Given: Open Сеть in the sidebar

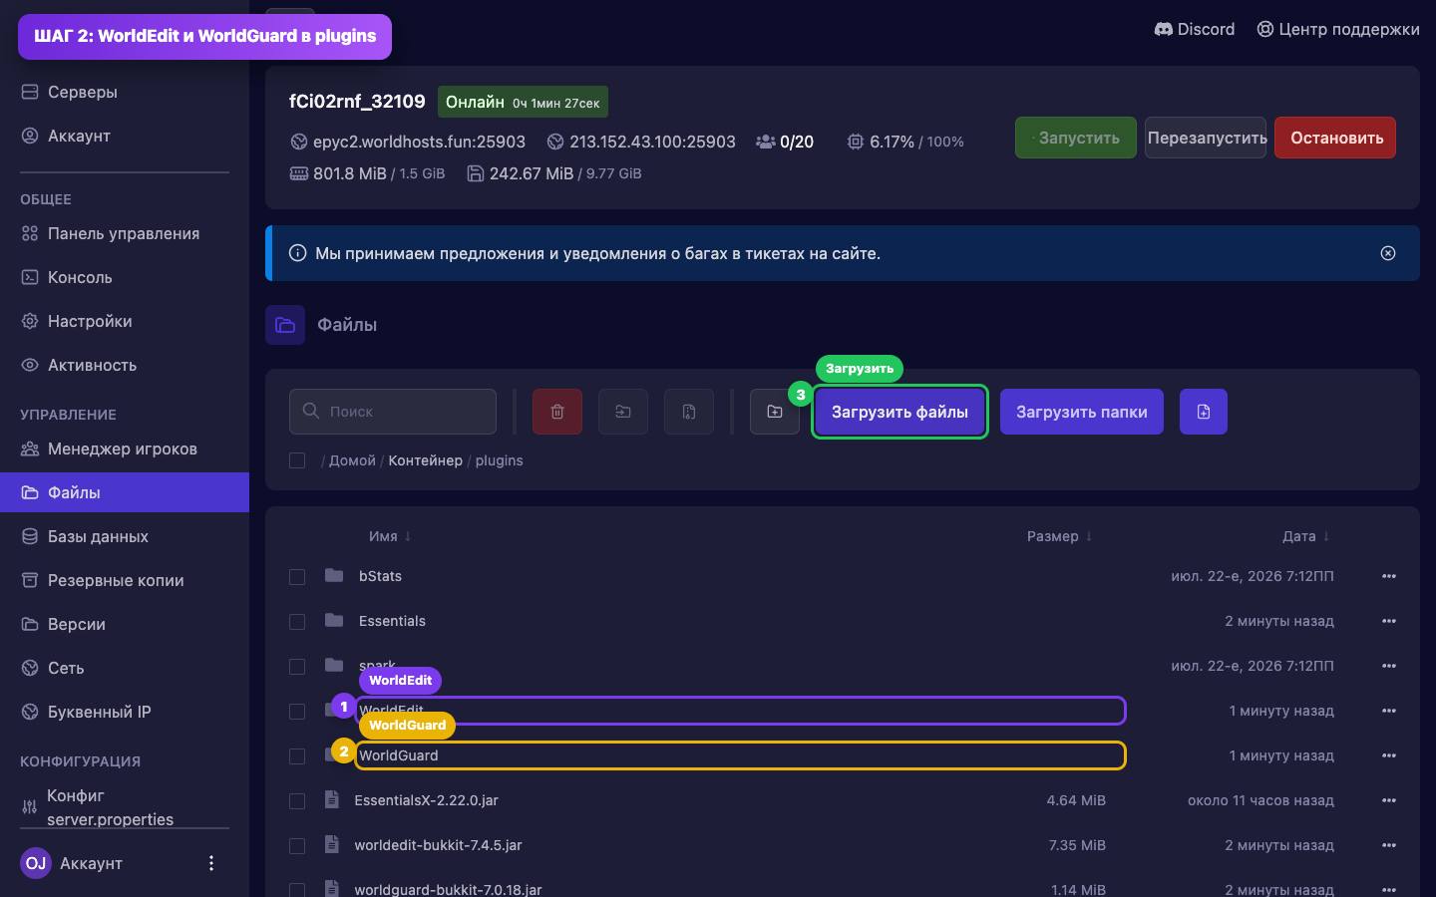Looking at the screenshot, I should (x=125, y=668).
